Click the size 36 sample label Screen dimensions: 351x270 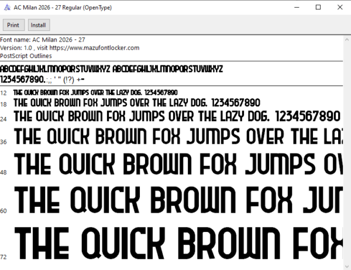coord(4,142)
